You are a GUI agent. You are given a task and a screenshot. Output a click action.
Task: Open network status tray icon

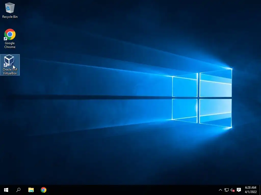[227, 190]
